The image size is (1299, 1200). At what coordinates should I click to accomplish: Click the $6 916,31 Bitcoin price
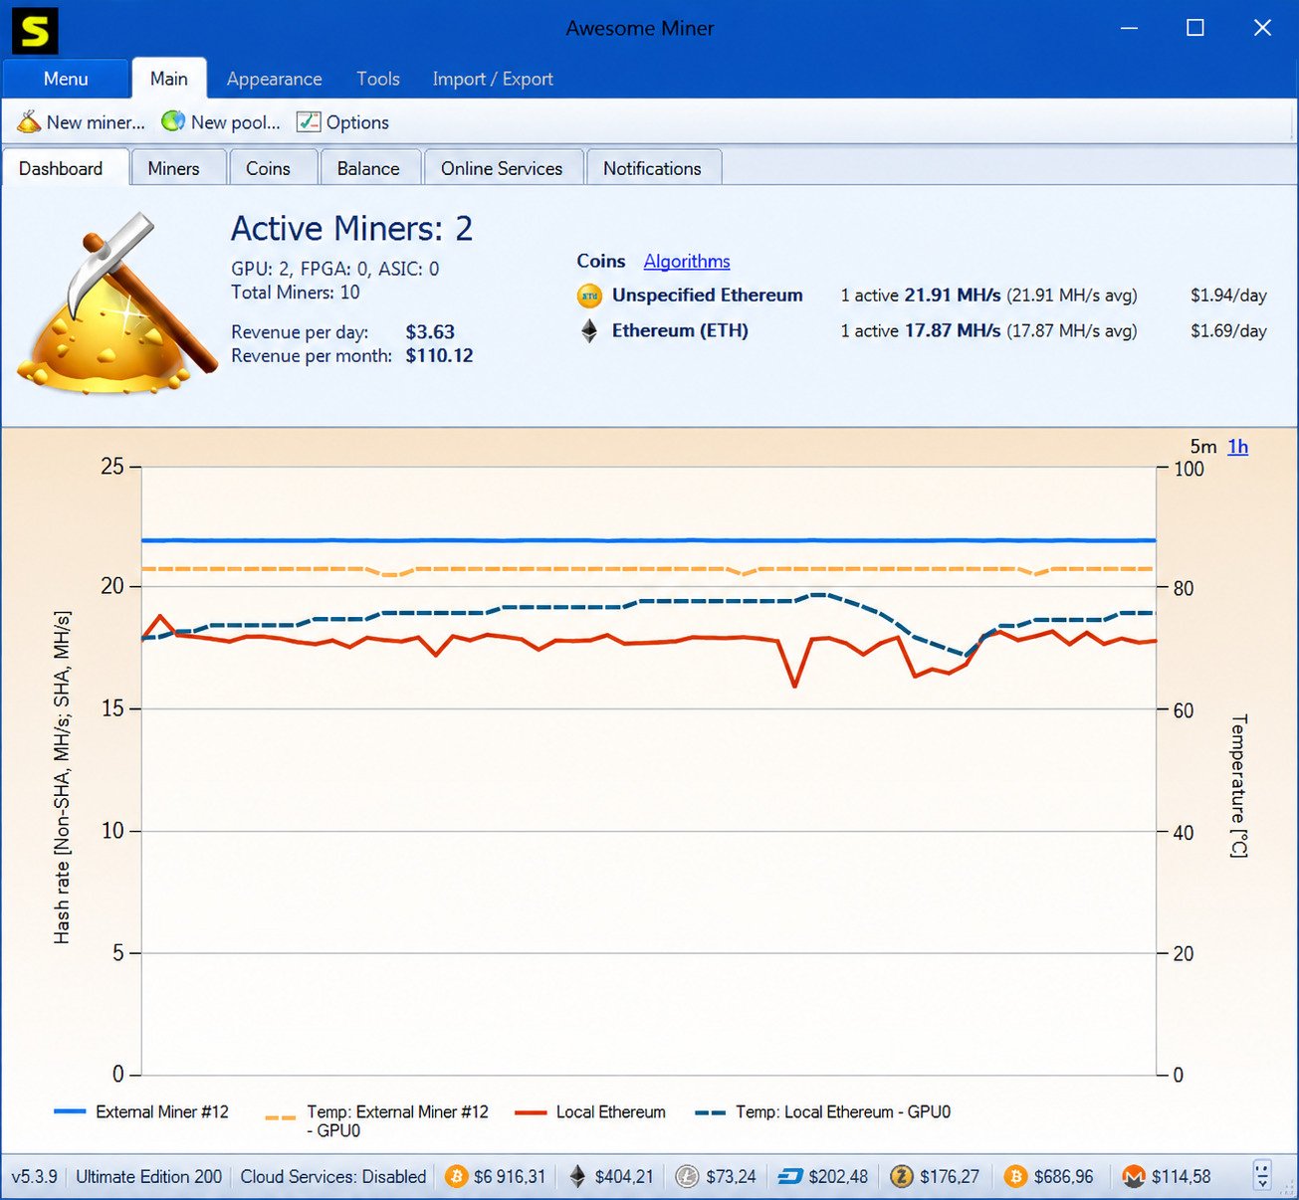pyautogui.click(x=510, y=1176)
